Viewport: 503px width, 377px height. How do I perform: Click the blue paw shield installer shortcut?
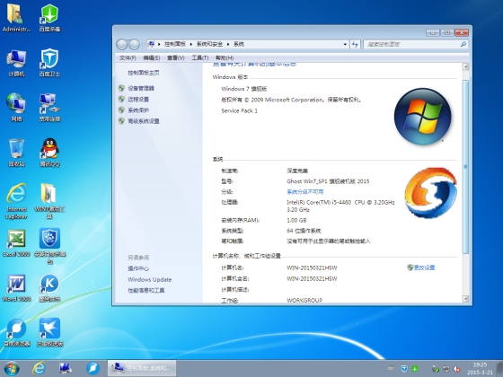[49, 246]
